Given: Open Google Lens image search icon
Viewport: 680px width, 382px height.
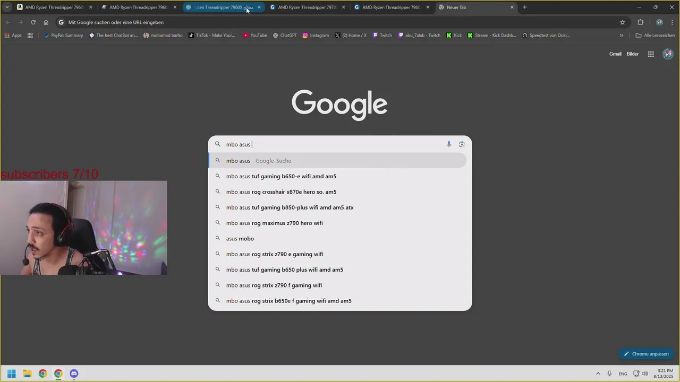Looking at the screenshot, I should coord(462,144).
